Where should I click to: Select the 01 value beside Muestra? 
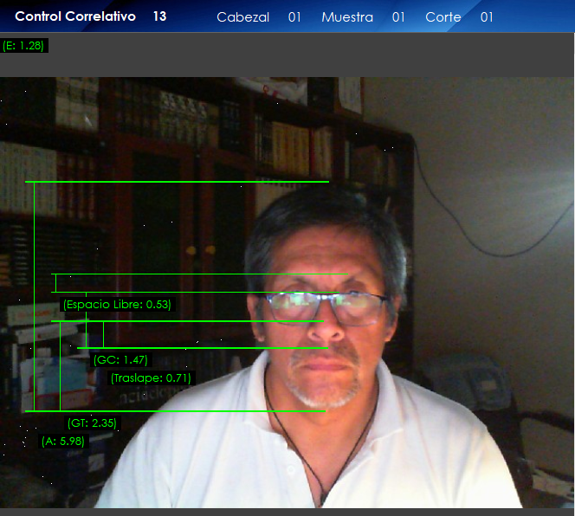pyautogui.click(x=398, y=17)
